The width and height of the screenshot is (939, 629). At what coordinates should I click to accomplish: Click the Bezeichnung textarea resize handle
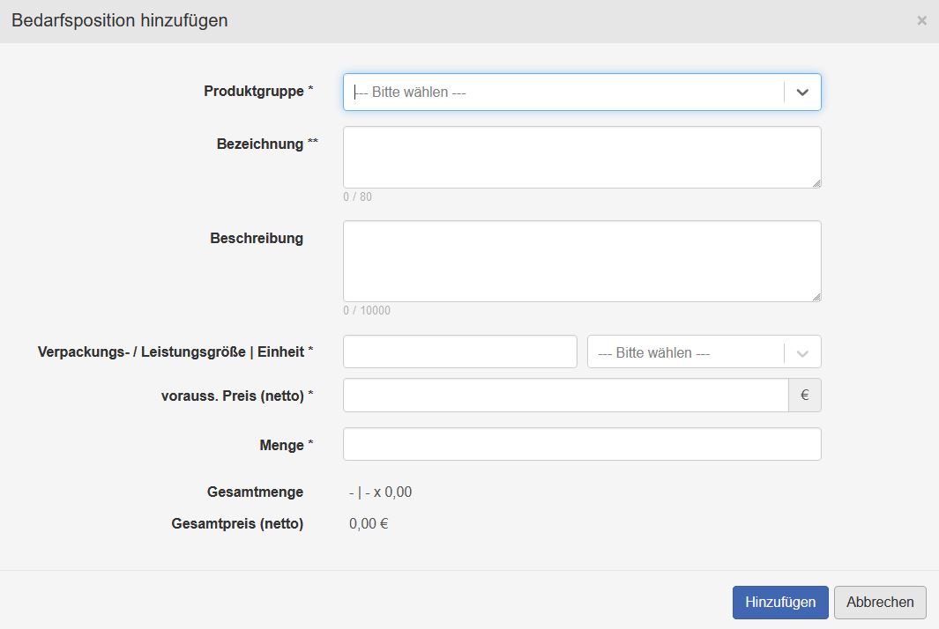pos(816,182)
